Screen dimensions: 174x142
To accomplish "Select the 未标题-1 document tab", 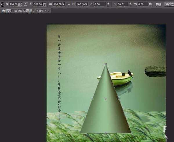I will point(24,10).
